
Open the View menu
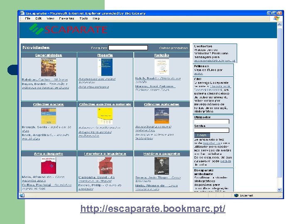50,19
